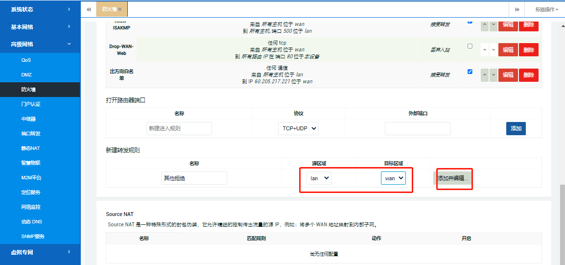The image size is (565, 265).
Task: Close the 防火墙 tab with X
Action: point(119,9)
